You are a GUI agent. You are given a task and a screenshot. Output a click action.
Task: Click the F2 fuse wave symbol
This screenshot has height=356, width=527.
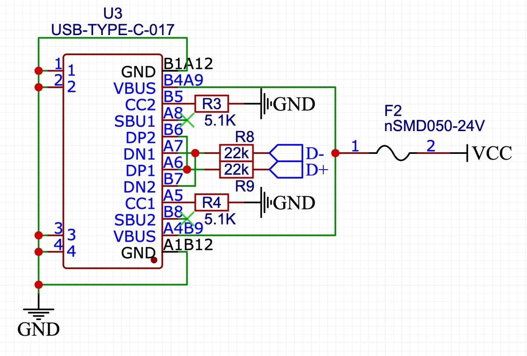click(394, 153)
